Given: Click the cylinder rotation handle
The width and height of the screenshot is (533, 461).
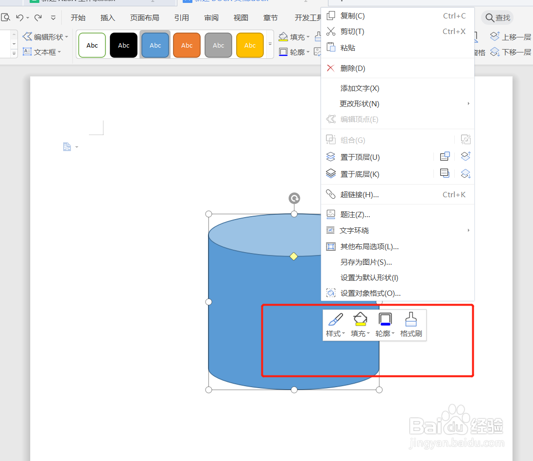Looking at the screenshot, I should (294, 198).
